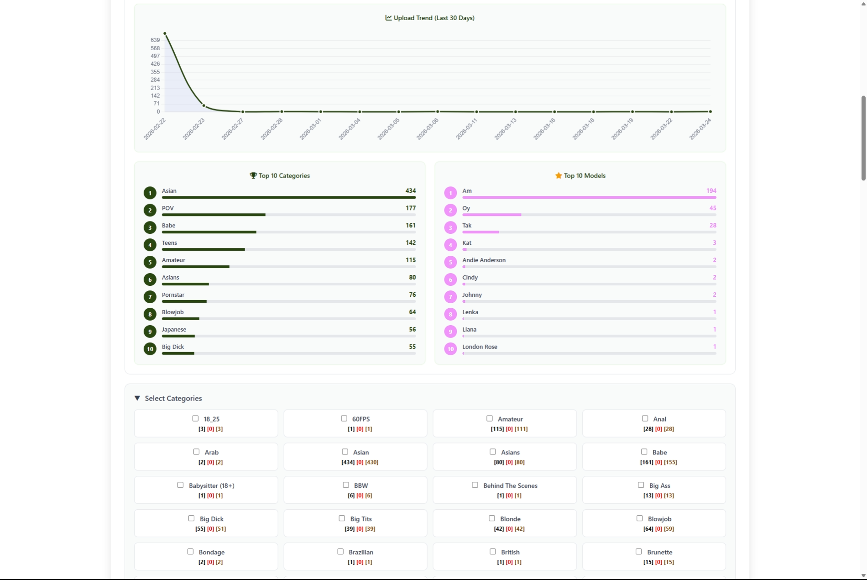Image resolution: width=867 pixels, height=580 pixels.
Task: Click the chart icon next to Upload Trend
Action: [x=388, y=18]
